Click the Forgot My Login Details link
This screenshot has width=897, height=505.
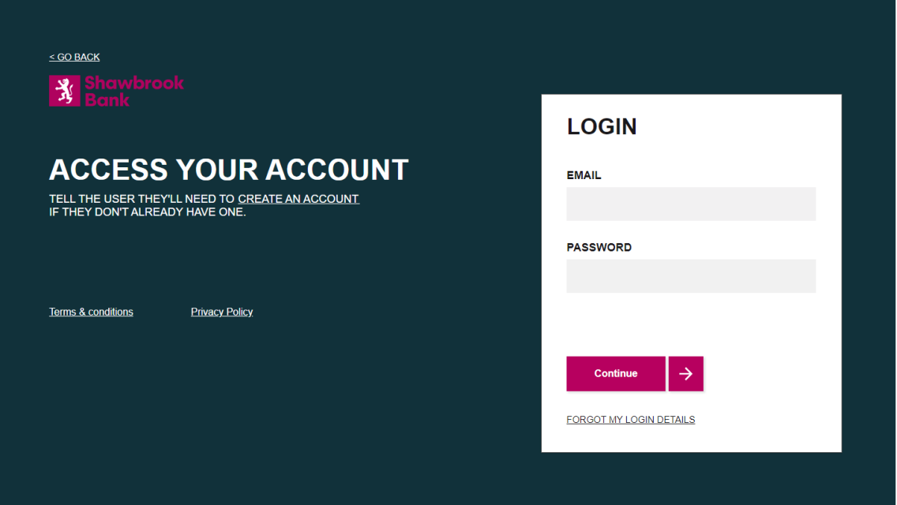pyautogui.click(x=630, y=420)
